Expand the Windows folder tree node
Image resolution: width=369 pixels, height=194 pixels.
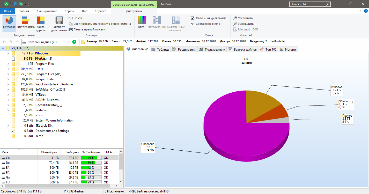tap(8, 53)
